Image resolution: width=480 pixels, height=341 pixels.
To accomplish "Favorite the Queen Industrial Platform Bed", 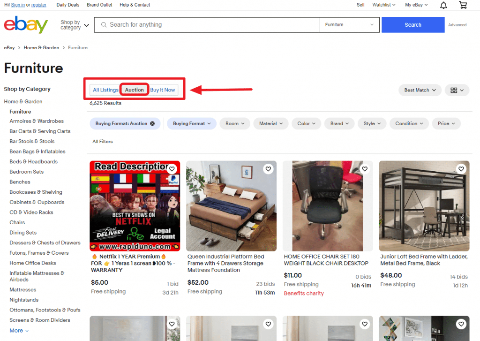I will (268, 169).
